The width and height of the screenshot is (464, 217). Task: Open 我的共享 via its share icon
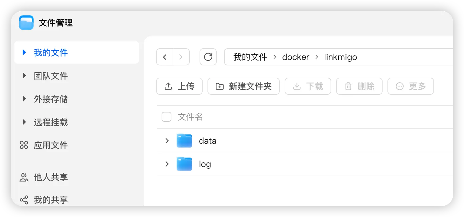(x=24, y=200)
